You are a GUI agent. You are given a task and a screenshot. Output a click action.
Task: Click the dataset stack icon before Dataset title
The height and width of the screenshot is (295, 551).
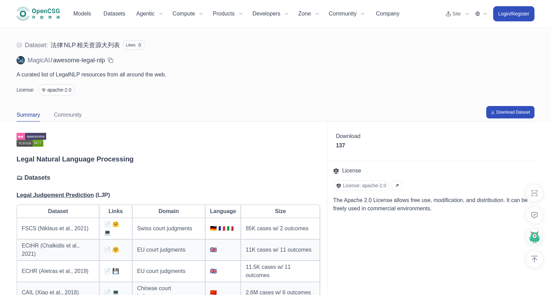click(19, 45)
